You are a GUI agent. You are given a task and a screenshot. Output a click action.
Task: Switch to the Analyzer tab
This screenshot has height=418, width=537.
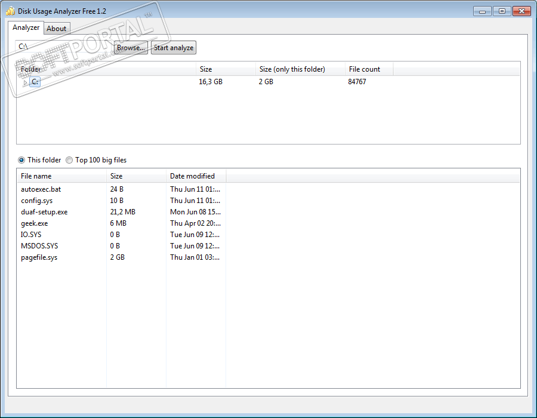[x=26, y=27]
